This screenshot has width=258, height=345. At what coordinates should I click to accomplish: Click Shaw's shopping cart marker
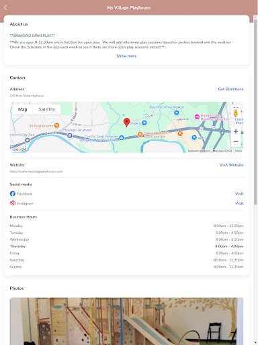[x=144, y=123]
